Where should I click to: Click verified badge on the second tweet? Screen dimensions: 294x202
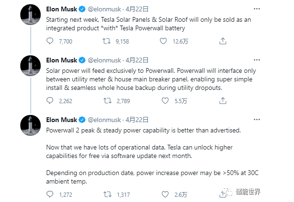tap(82, 60)
